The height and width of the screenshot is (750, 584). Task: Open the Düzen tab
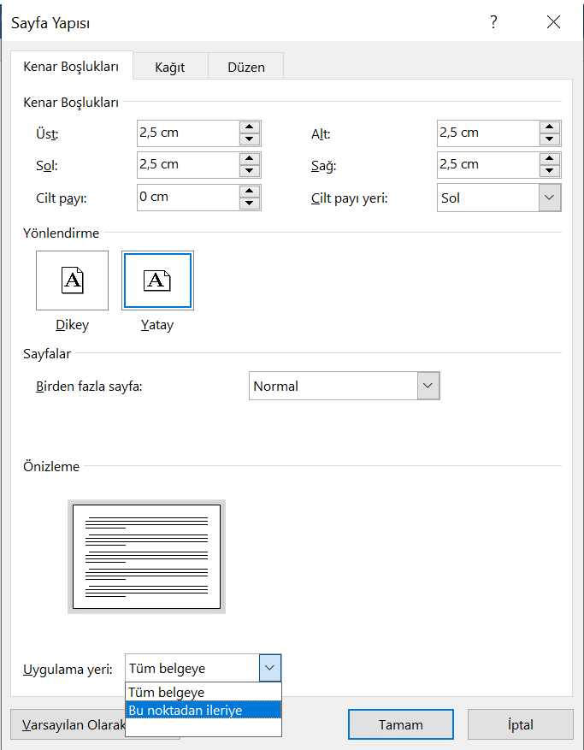[x=245, y=67]
